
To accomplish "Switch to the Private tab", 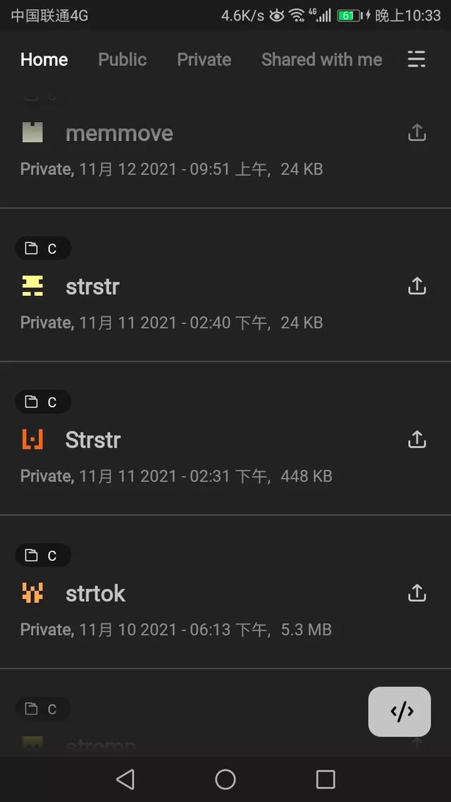I will [x=204, y=59].
